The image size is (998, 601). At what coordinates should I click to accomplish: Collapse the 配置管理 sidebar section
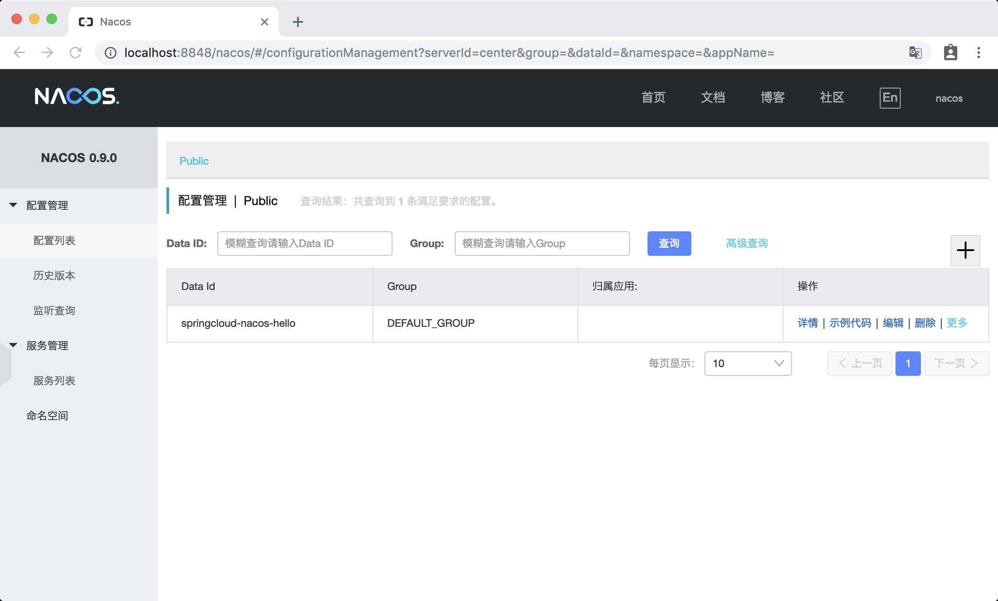point(14,205)
